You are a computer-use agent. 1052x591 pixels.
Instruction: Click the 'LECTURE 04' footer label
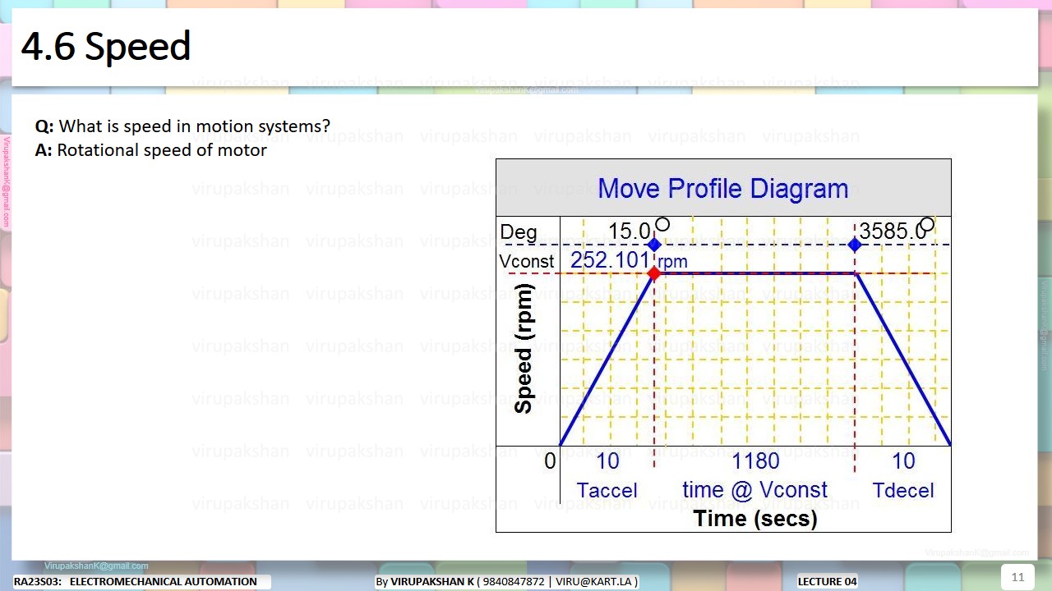[x=828, y=581]
